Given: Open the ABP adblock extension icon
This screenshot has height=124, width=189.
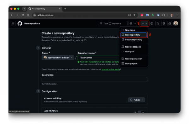Looking at the screenshot, I should click(x=142, y=15).
